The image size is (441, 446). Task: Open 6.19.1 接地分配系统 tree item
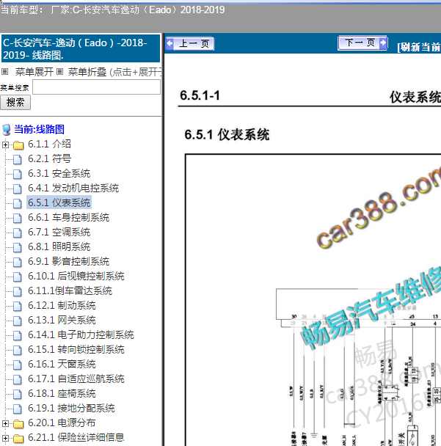point(71,408)
